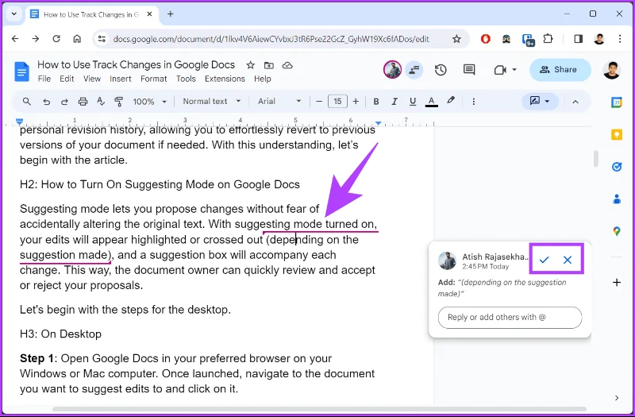Image resolution: width=635 pixels, height=417 pixels.
Task: Select the paint format tool
Action: click(x=118, y=102)
